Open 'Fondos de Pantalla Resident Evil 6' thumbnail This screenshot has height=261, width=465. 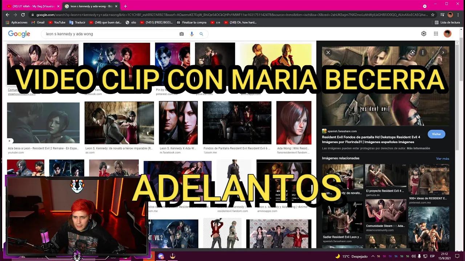(237, 123)
